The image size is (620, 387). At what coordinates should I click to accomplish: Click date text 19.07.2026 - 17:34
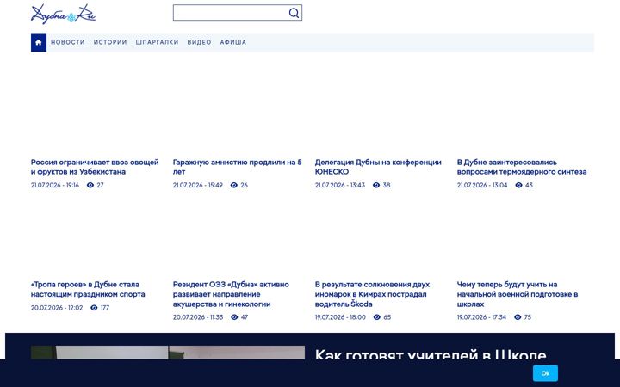click(481, 317)
